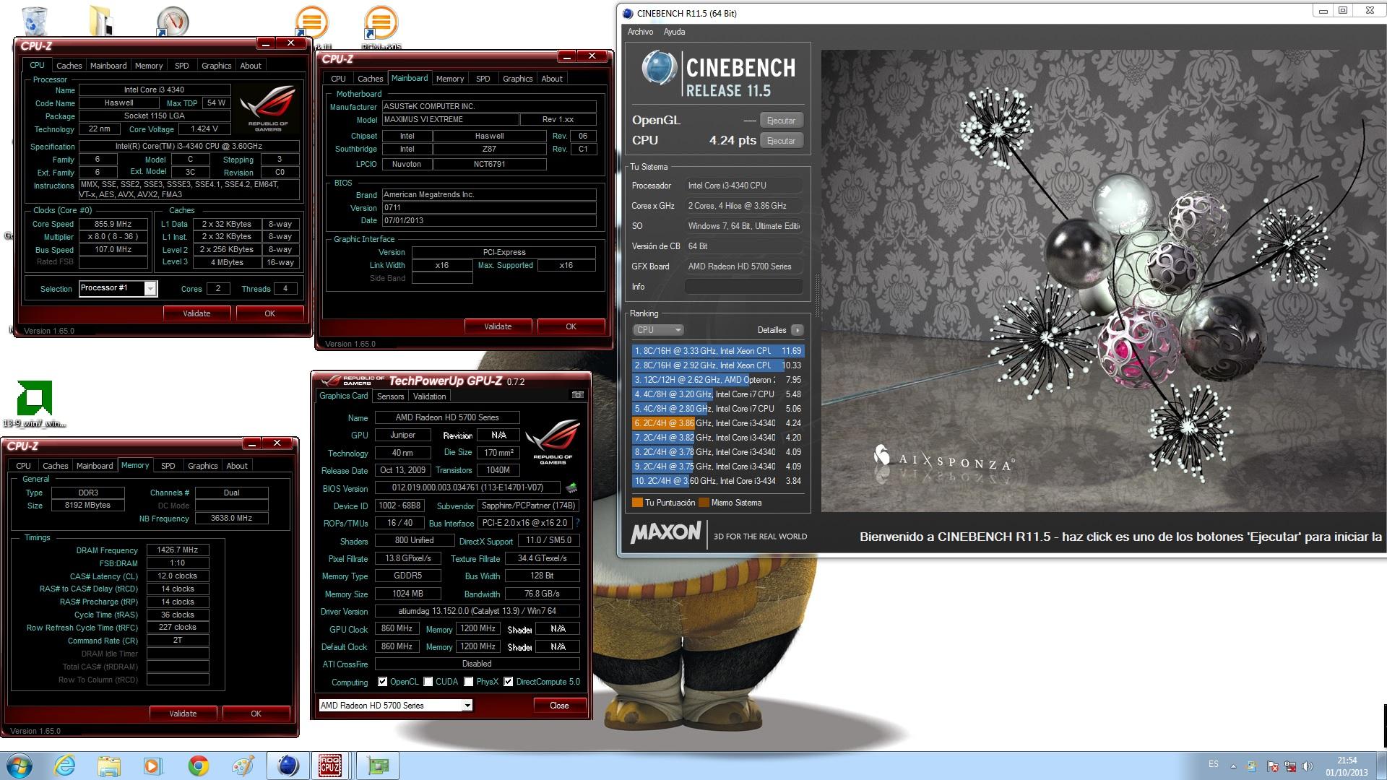1387x780 pixels.
Task: Toggle the CUDA checkbox in GPU-Z
Action: click(x=428, y=682)
